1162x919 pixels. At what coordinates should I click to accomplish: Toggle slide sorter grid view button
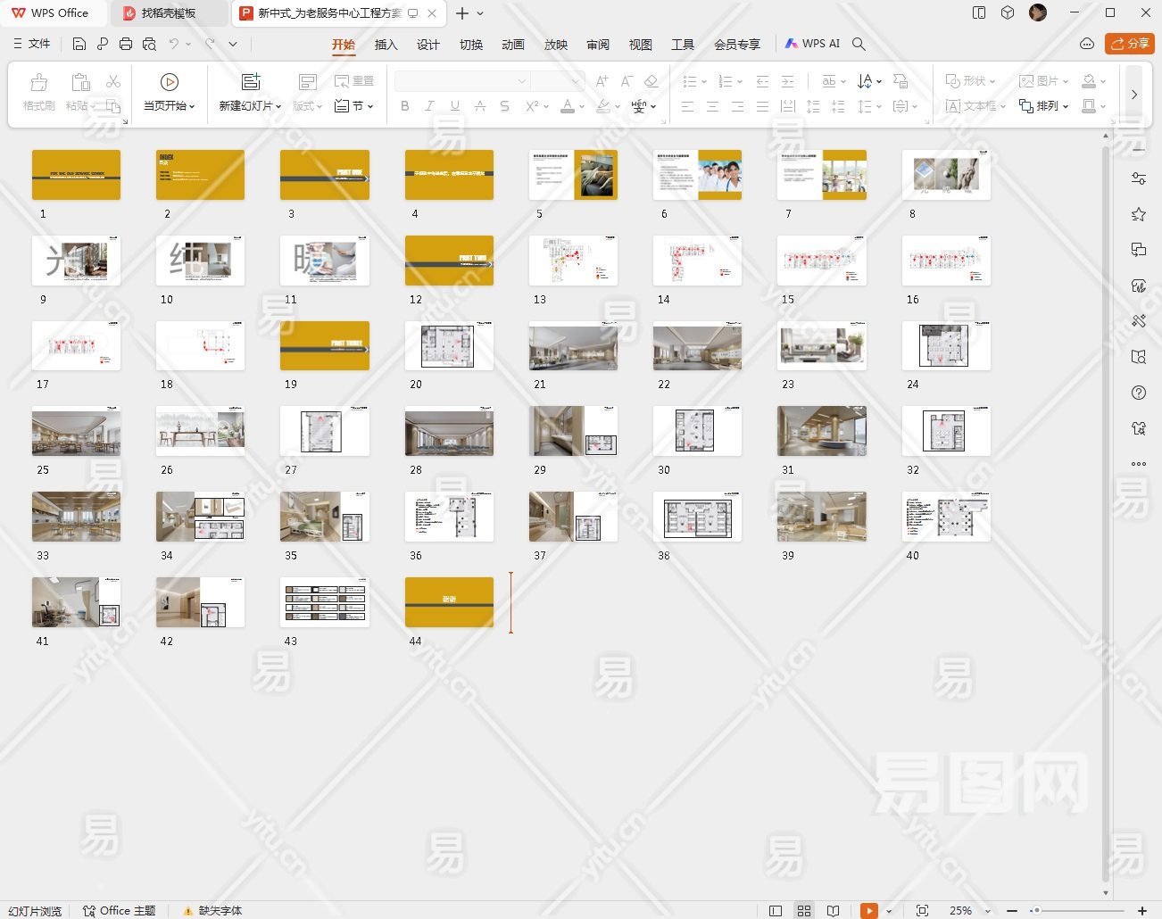804,910
